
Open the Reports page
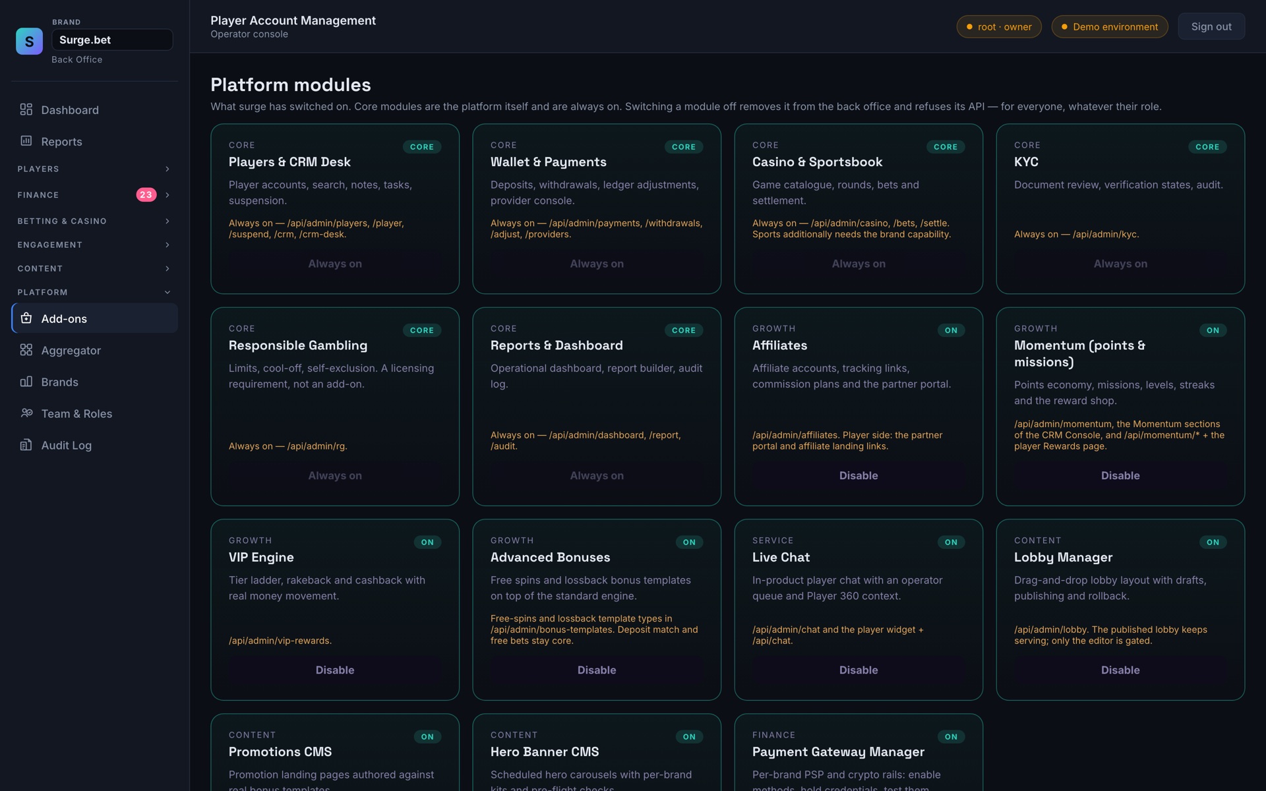click(x=94, y=142)
